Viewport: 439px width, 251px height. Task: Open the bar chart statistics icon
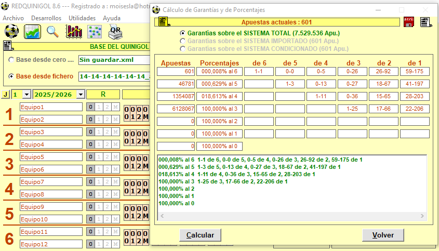(74, 31)
